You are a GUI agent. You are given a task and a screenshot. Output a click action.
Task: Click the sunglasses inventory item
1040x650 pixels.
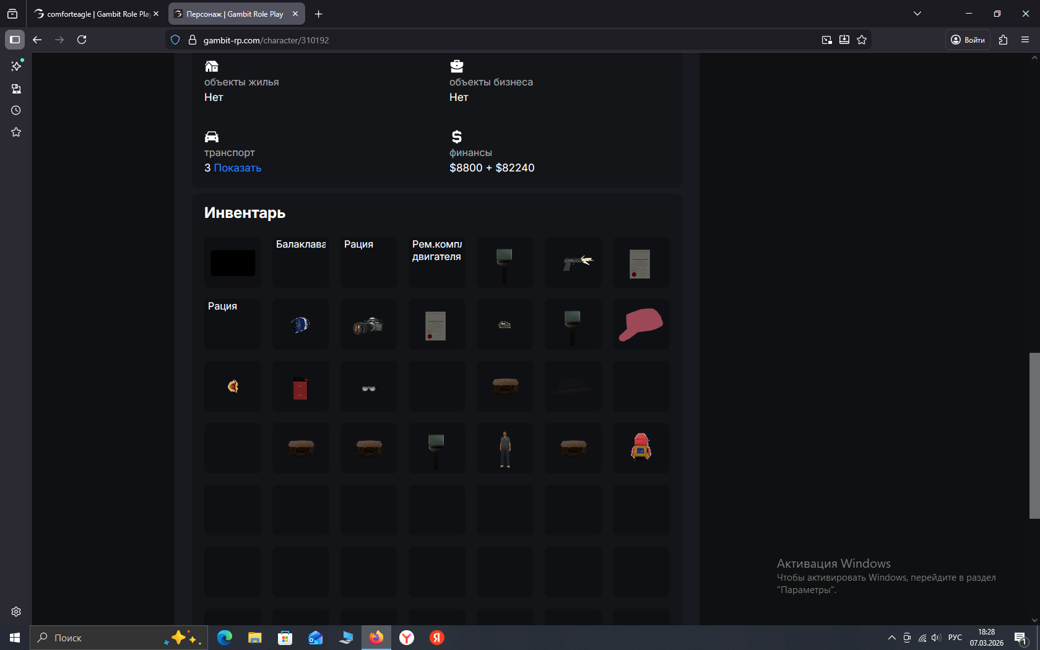point(368,388)
